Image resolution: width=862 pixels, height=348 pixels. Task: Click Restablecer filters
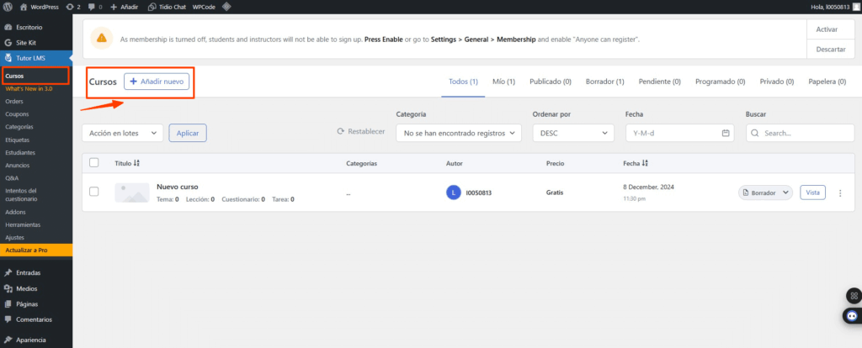coord(360,132)
